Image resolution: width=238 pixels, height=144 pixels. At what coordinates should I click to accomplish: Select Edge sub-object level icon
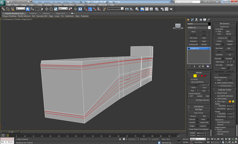(x=195, y=76)
